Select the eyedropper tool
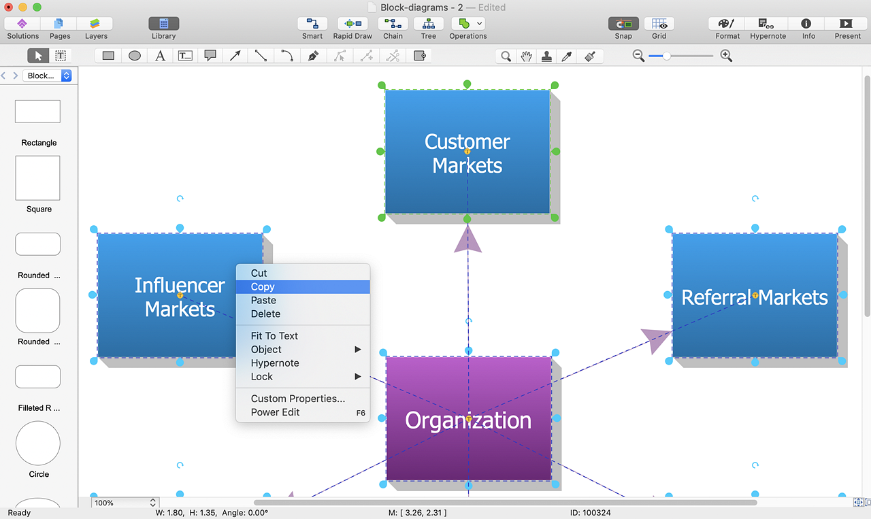 567,56
